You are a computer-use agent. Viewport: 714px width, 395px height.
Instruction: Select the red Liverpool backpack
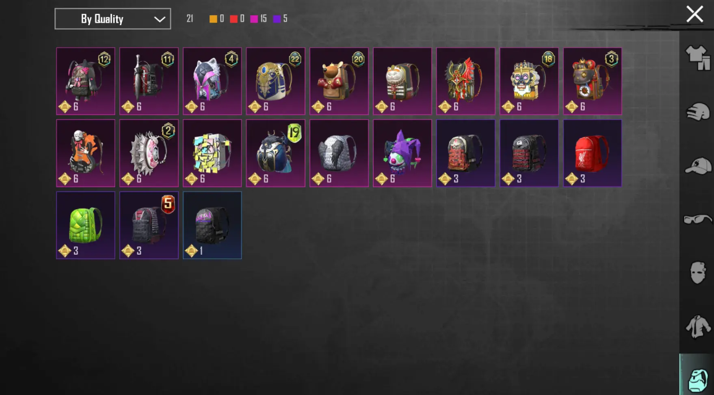point(592,153)
